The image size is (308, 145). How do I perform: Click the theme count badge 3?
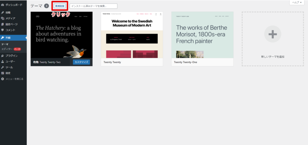(x=46, y=6)
